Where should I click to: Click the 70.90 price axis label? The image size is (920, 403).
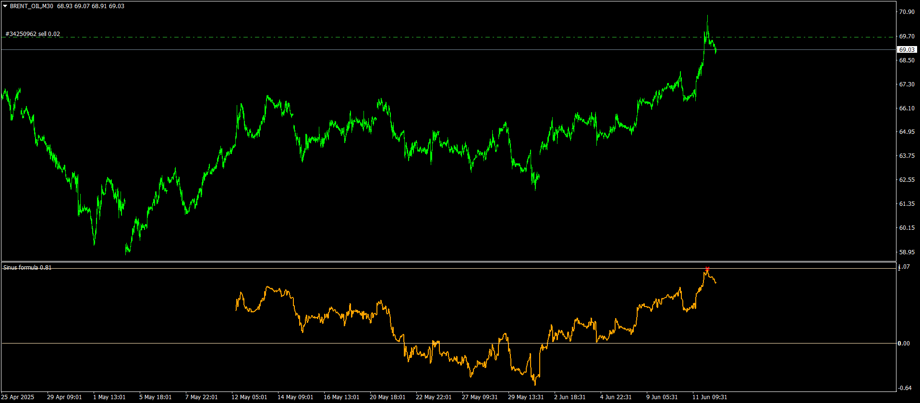(x=907, y=12)
